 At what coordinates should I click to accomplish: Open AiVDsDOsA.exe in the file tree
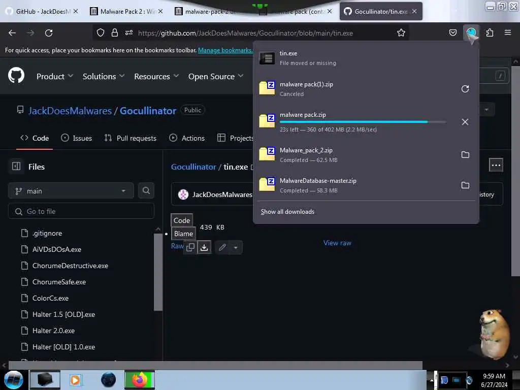pos(57,249)
